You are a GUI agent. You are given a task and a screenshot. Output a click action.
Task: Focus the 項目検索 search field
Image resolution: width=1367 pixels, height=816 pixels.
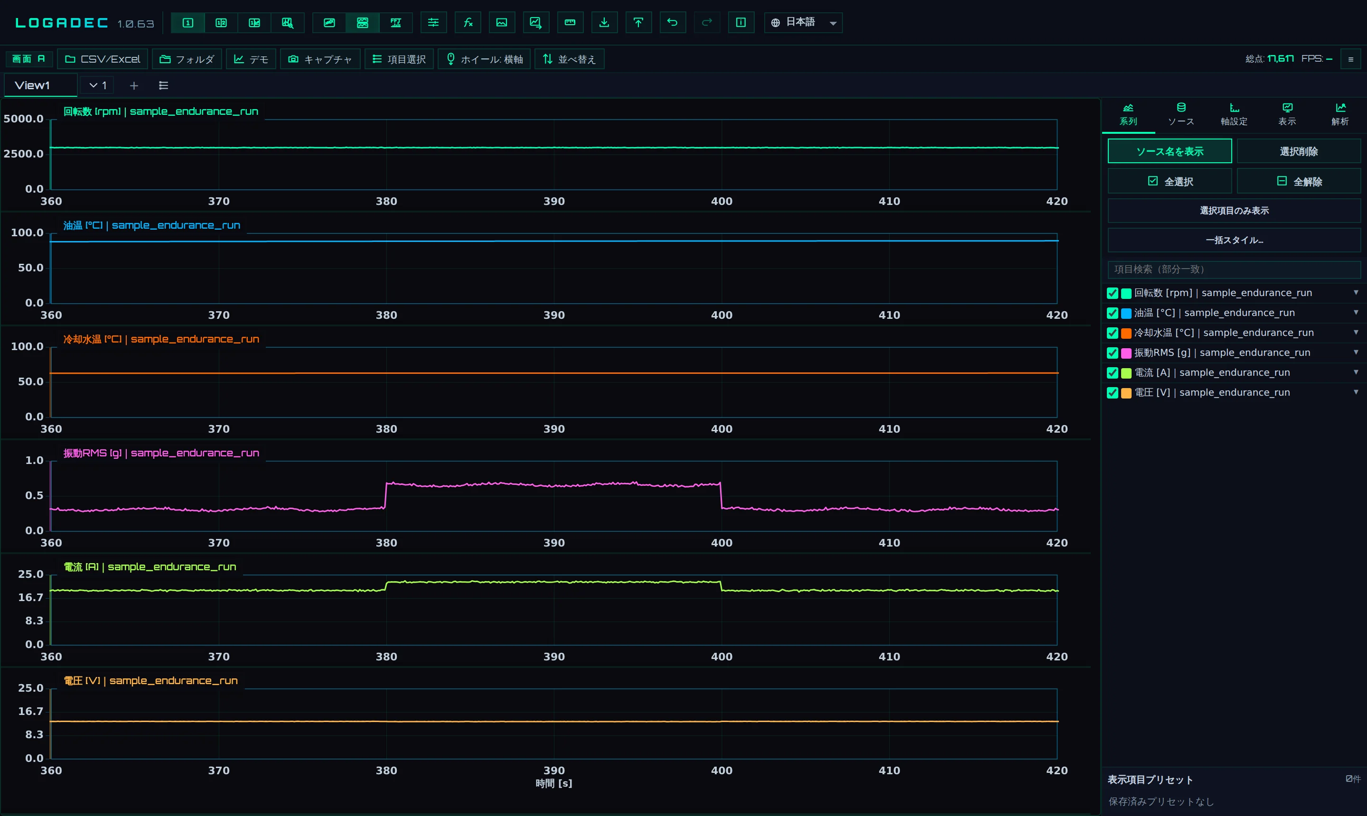(x=1235, y=269)
